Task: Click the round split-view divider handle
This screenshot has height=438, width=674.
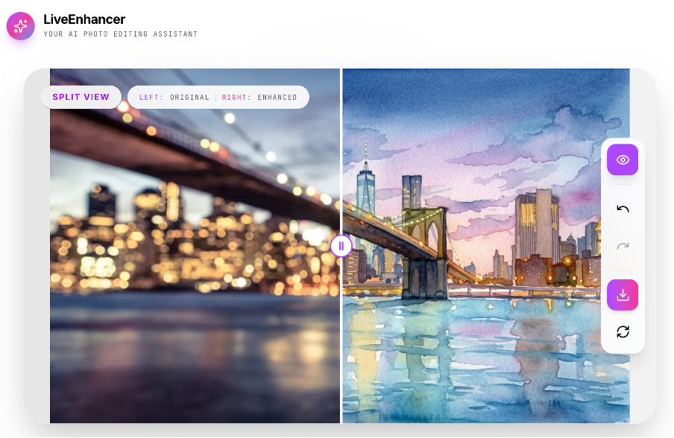Action: [341, 246]
